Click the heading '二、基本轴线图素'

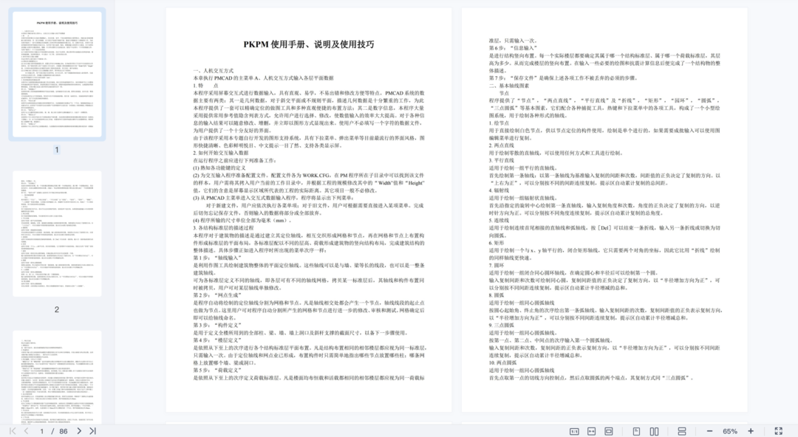coord(509,86)
